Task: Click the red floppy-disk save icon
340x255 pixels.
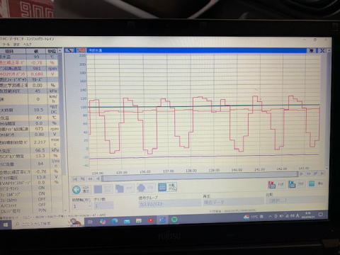Action: (272, 184)
